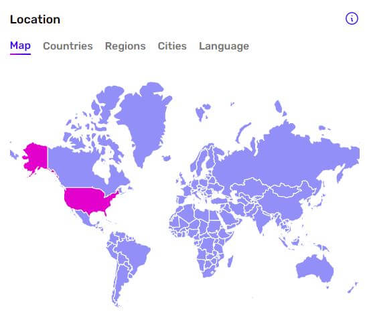Select highlighted Alaska on the map
Screen dimensions: 369x334
pos(35,157)
